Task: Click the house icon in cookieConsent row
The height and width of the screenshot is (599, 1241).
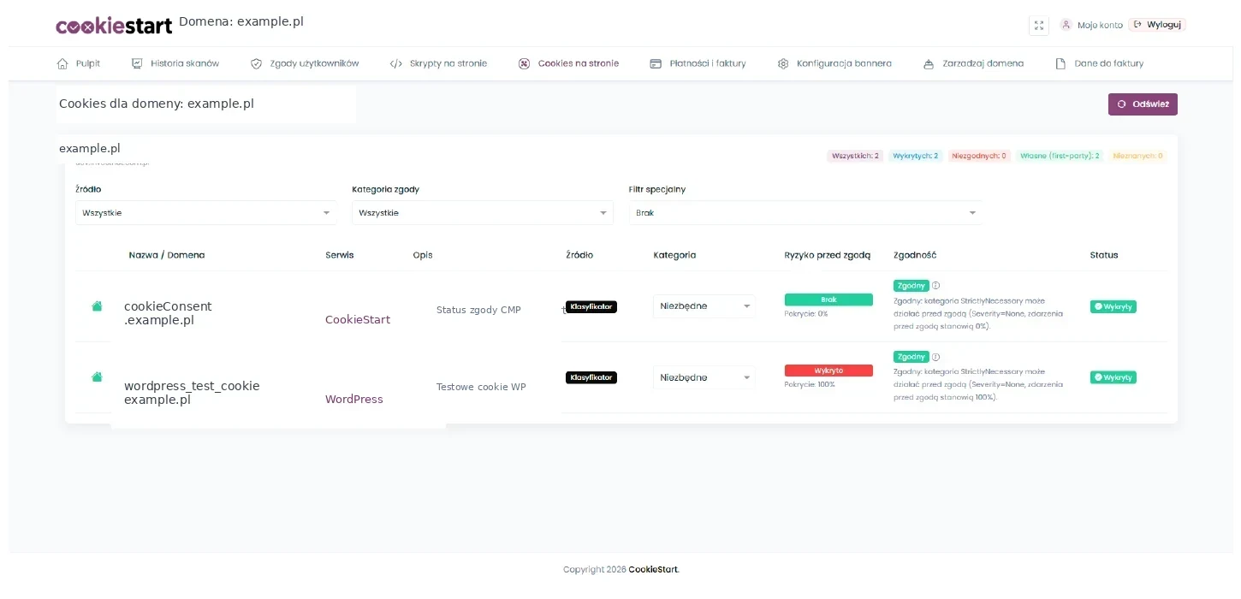Action: [98, 305]
